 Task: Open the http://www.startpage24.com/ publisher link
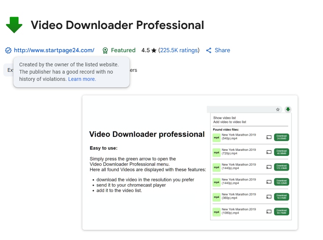click(54, 50)
